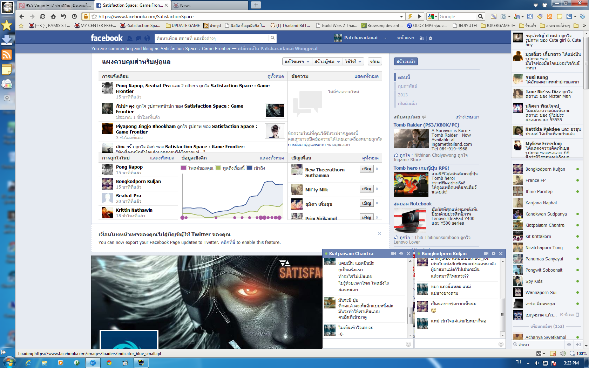This screenshot has width=589, height=368.
Task: Open the RSS feed panel in the left sidebar
Action: pos(7,55)
